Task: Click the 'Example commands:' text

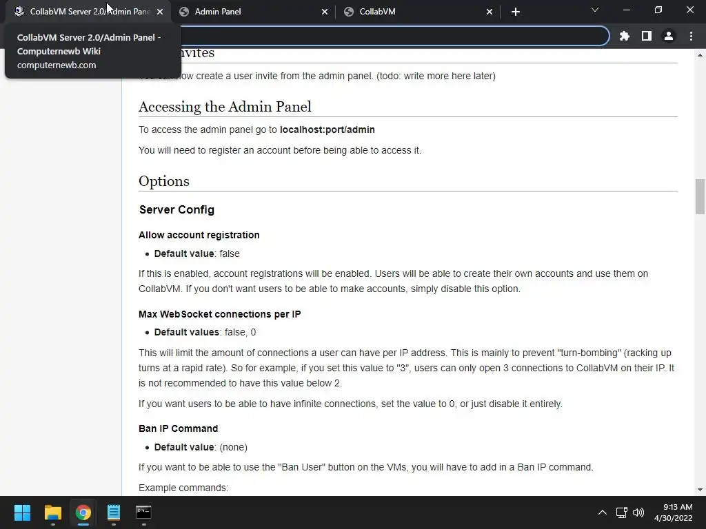Action: tap(183, 488)
